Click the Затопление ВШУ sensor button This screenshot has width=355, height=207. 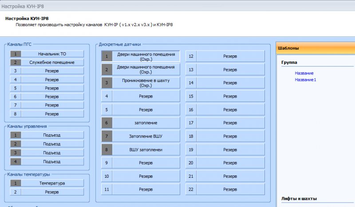pos(146,136)
